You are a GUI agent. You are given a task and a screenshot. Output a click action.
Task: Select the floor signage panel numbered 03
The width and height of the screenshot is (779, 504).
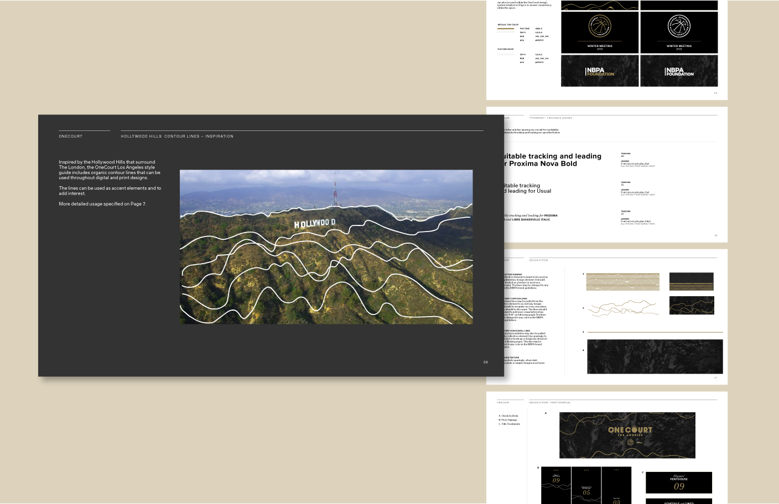tap(616, 485)
